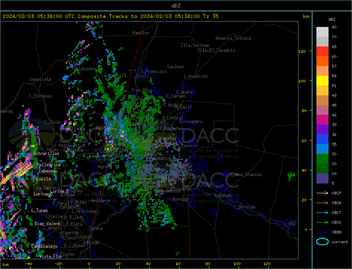Click the 'Lucila' white label
Screen dimensions: 352x269
click(x=43, y=179)
